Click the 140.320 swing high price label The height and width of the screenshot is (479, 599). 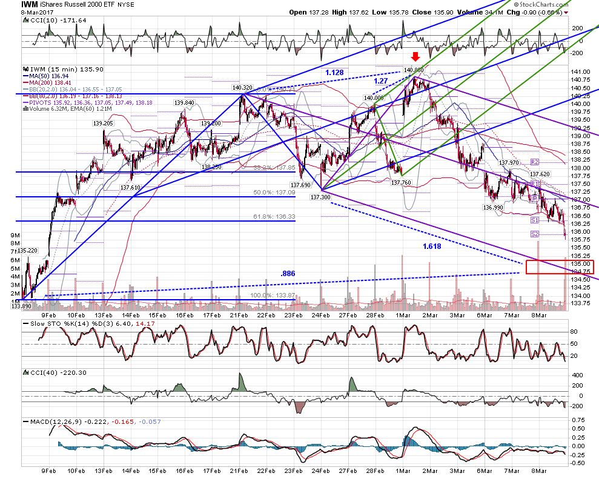coord(242,88)
